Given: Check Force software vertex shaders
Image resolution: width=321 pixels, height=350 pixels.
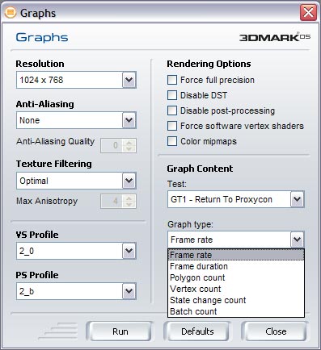Looking at the screenshot, I should (172, 126).
